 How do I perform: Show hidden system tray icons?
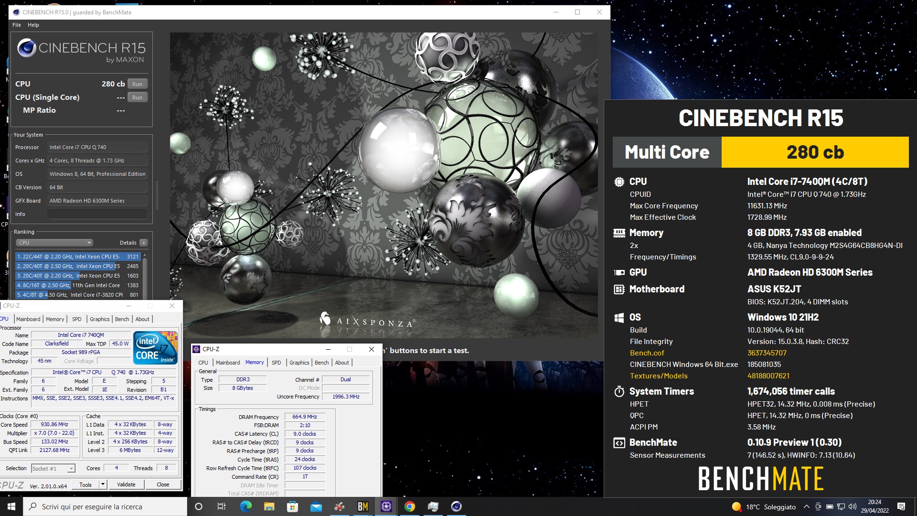click(807, 506)
